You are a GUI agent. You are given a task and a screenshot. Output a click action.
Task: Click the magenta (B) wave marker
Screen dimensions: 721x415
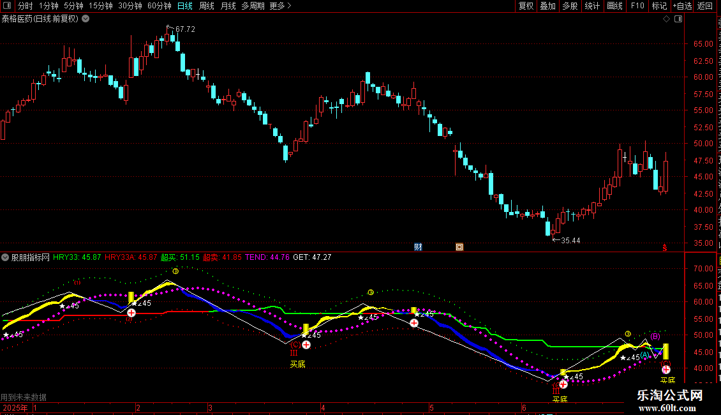click(x=655, y=336)
